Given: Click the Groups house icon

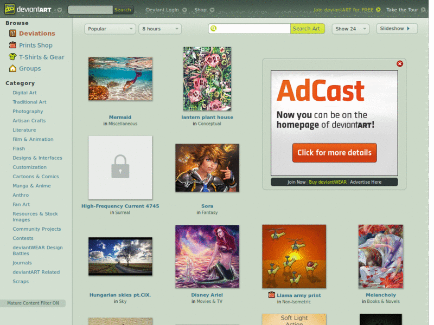Looking at the screenshot, I should [12, 68].
